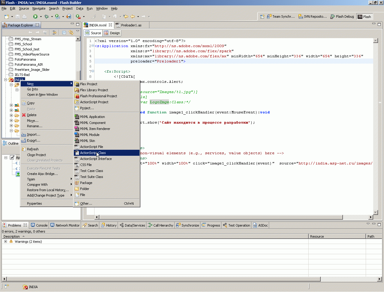
Task: Open the Package Explorer view menu arrow
Action: click(78, 32)
